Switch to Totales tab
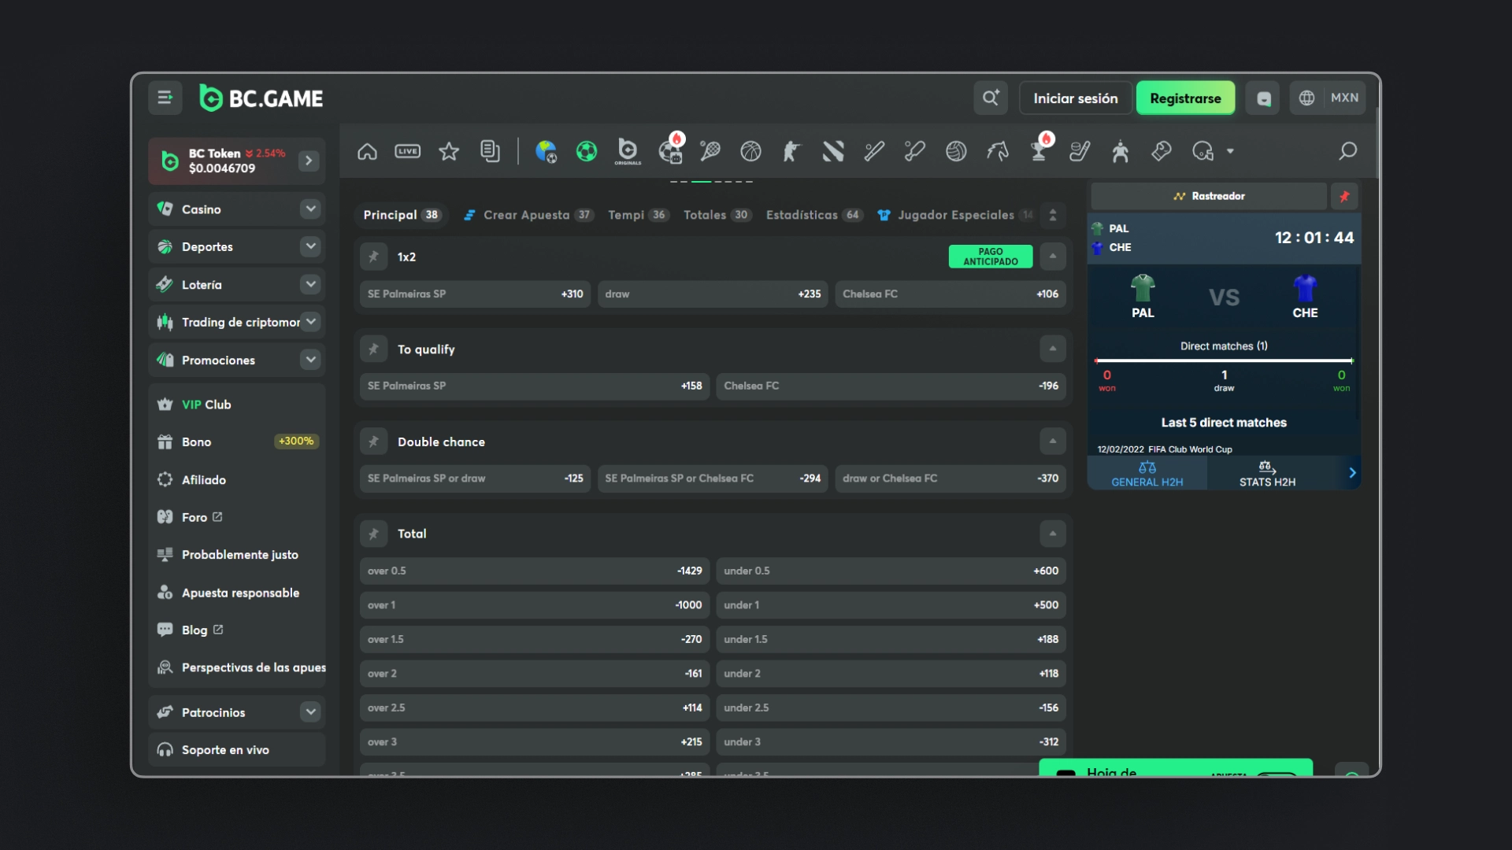The width and height of the screenshot is (1512, 850). tap(717, 215)
